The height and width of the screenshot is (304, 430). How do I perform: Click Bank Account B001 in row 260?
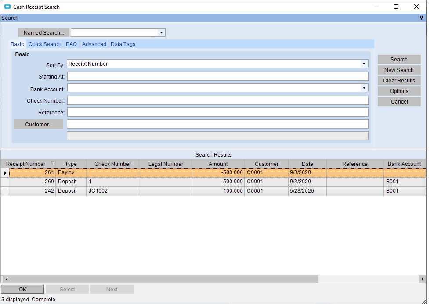(404, 182)
